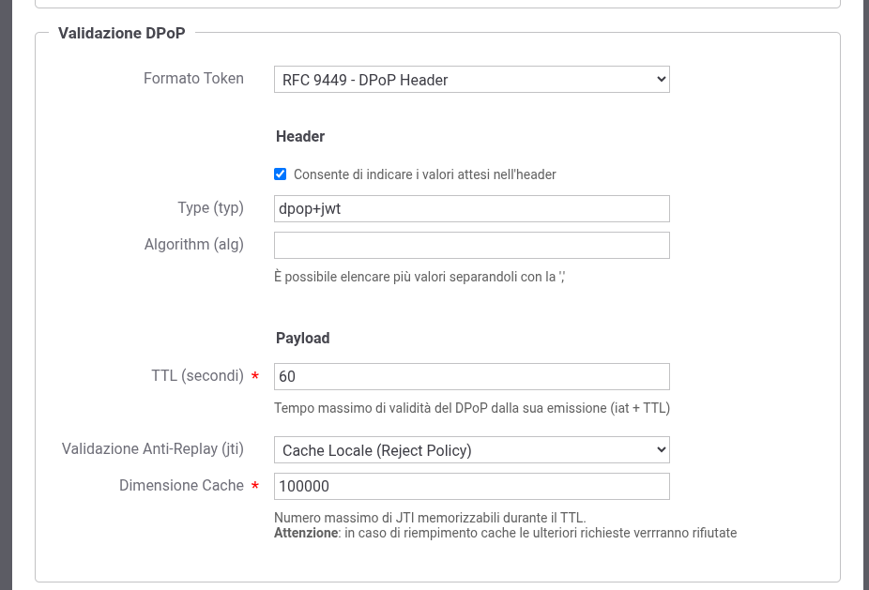Select the TTL (secondi) input box
Viewport: 869px width, 590px height.
pos(471,376)
